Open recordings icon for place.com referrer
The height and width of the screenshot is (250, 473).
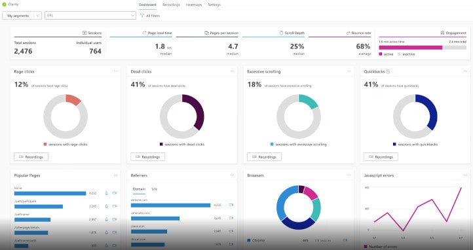pos(231,231)
